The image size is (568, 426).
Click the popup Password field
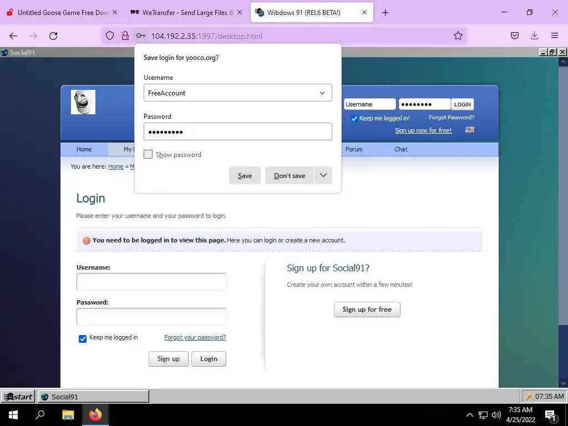237,131
